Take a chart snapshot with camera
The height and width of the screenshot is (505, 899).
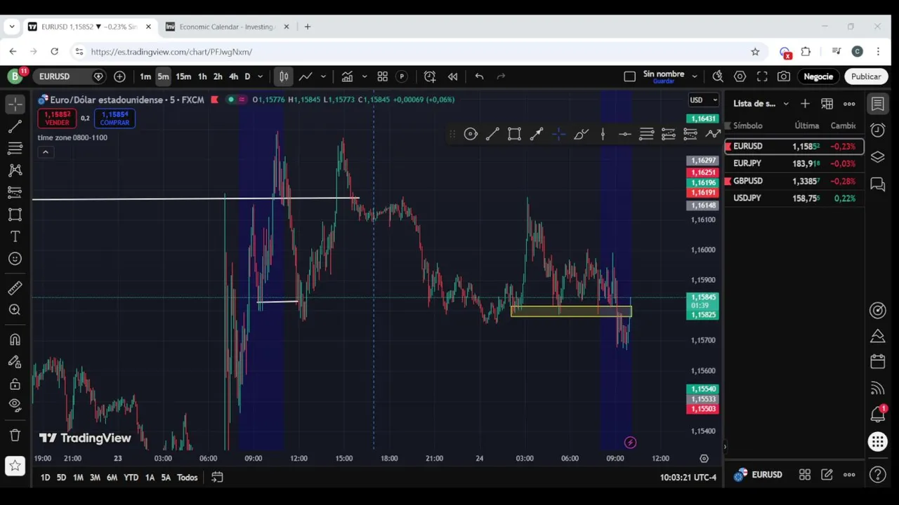click(784, 76)
